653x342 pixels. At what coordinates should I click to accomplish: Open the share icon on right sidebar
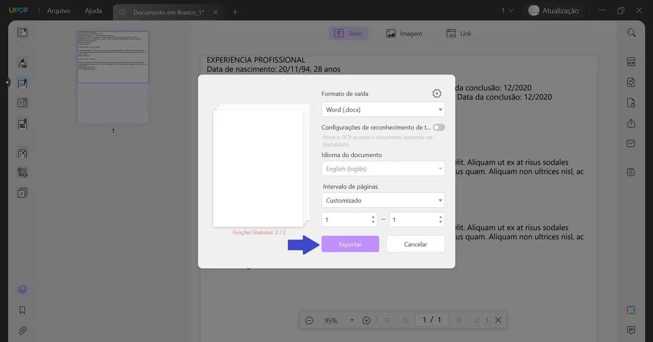631,123
